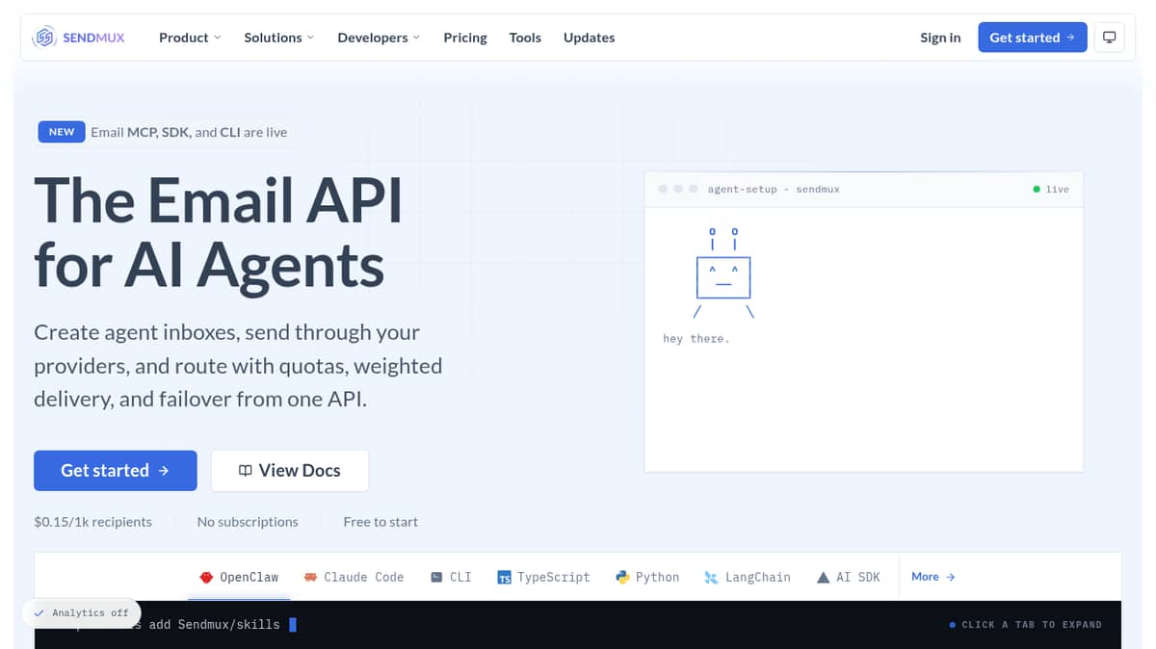Screen dimensions: 1156x649
Task: Toggle the Analytics off pill
Action: coord(81,612)
